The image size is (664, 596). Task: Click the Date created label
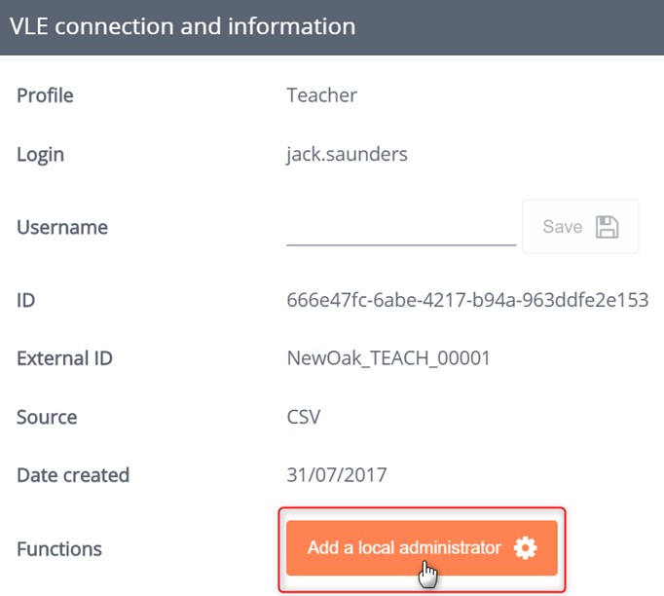click(73, 475)
